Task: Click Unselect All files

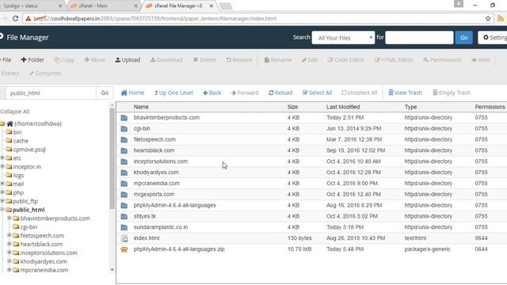Action: (x=360, y=93)
